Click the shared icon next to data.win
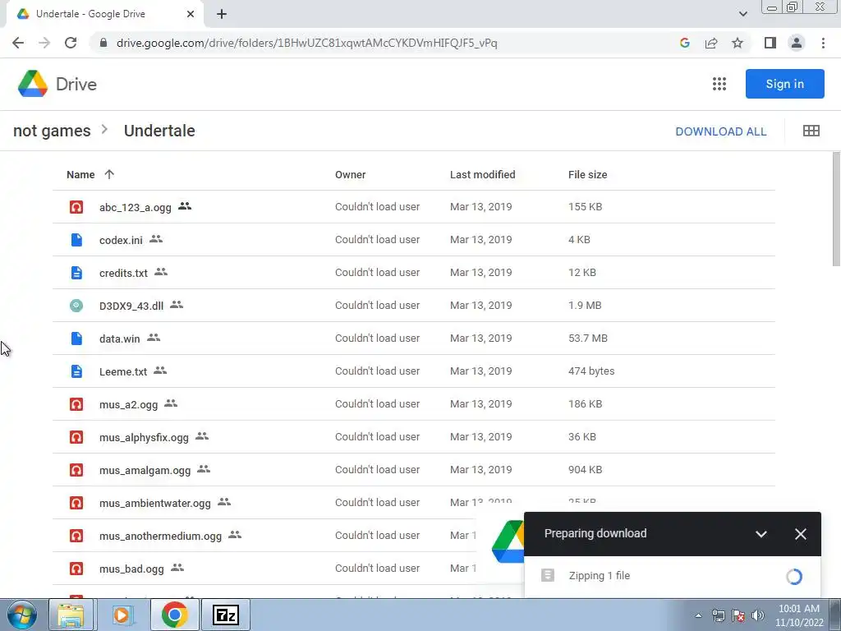Viewport: 841px width, 631px height. (154, 338)
